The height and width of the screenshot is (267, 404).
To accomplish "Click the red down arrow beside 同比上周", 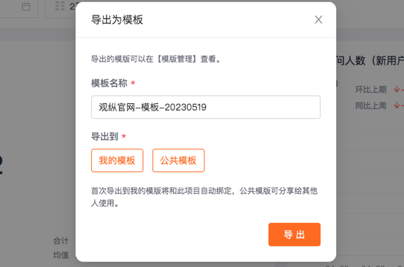I will click(x=397, y=105).
